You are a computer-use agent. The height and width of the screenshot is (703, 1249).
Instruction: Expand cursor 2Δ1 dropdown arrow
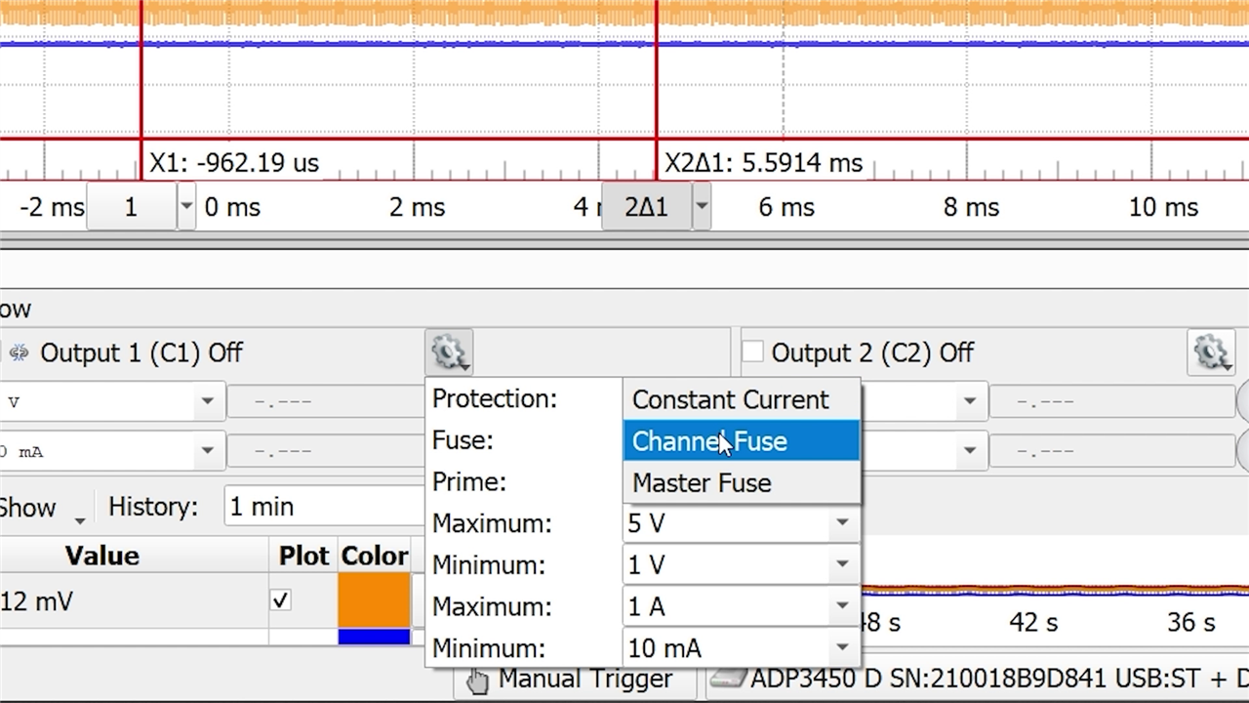tap(702, 207)
